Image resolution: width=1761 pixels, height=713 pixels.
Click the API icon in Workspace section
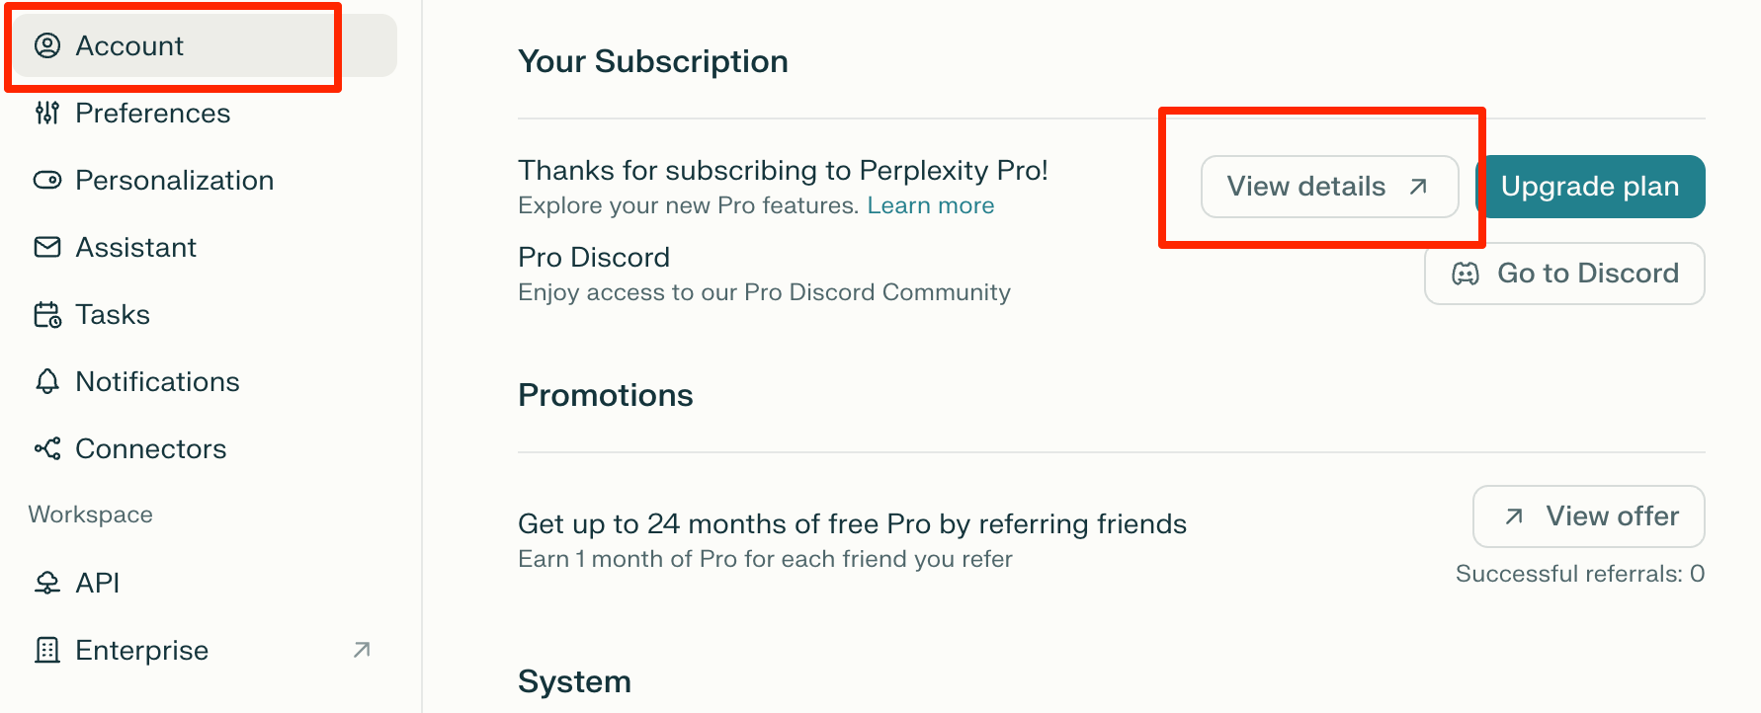pos(47,583)
